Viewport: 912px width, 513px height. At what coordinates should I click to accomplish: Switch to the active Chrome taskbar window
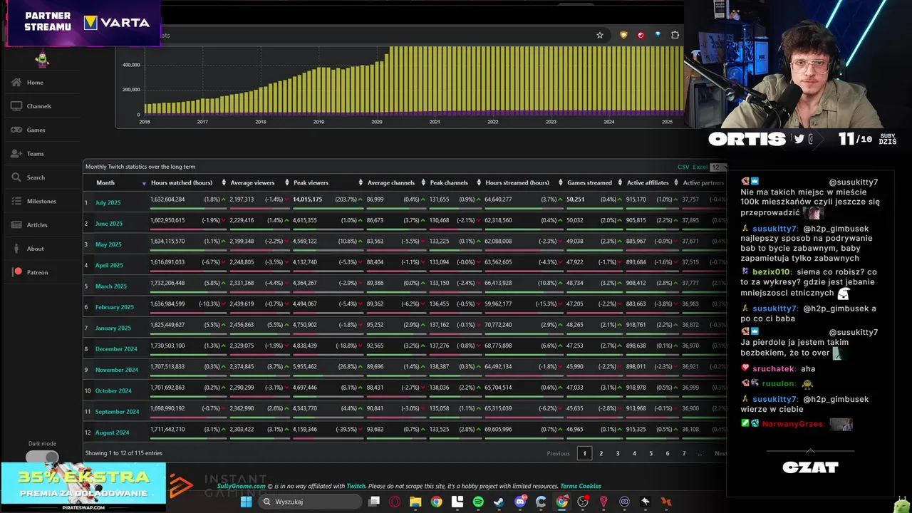pyautogui.click(x=562, y=502)
